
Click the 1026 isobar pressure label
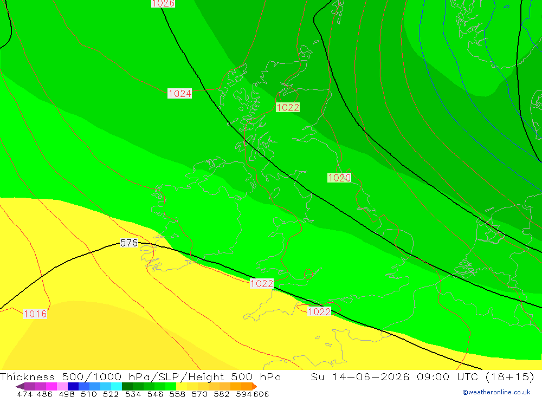(x=163, y=3)
